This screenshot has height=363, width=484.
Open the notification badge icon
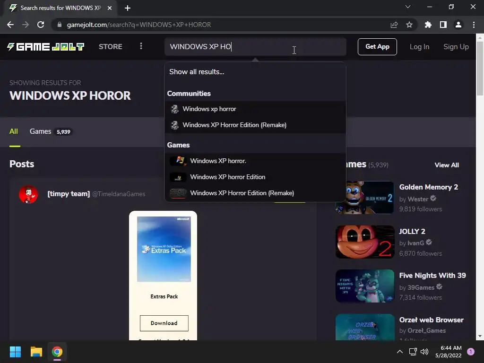point(471,352)
